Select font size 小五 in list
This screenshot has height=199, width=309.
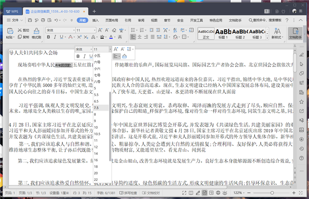tap(101, 56)
